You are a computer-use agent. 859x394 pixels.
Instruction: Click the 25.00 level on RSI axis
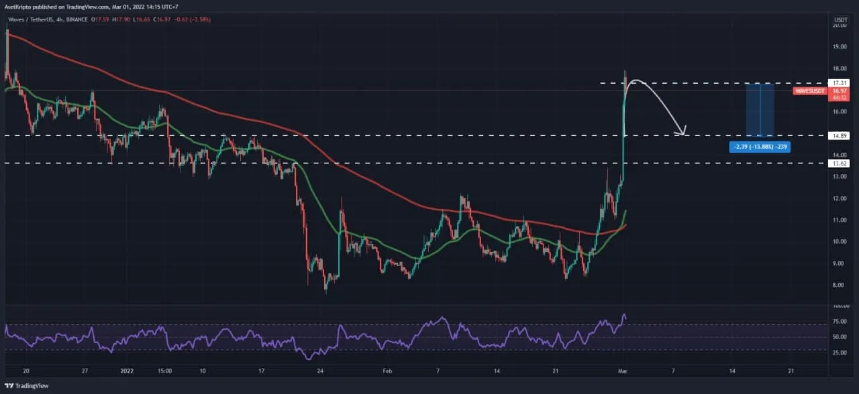point(840,353)
